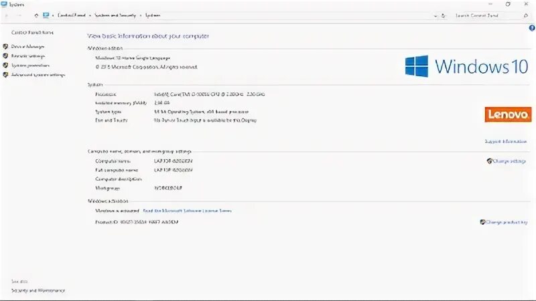536x301 pixels.
Task: Click the Control Panel breadcrumb
Action: coord(72,15)
